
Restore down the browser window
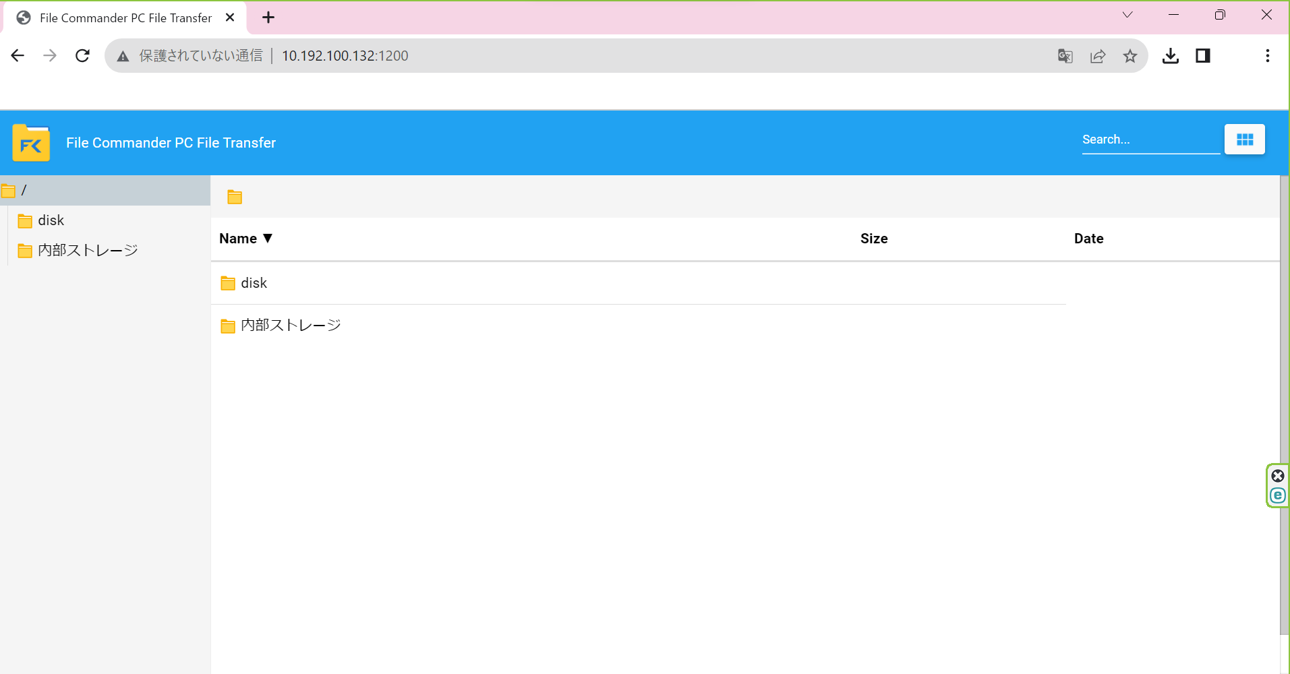[1220, 15]
